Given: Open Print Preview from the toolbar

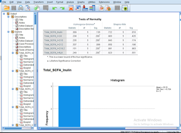Looking at the screenshot, I should (28, 8).
